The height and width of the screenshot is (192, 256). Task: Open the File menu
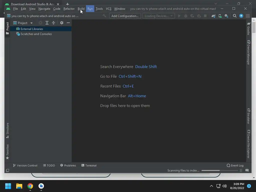(15, 9)
